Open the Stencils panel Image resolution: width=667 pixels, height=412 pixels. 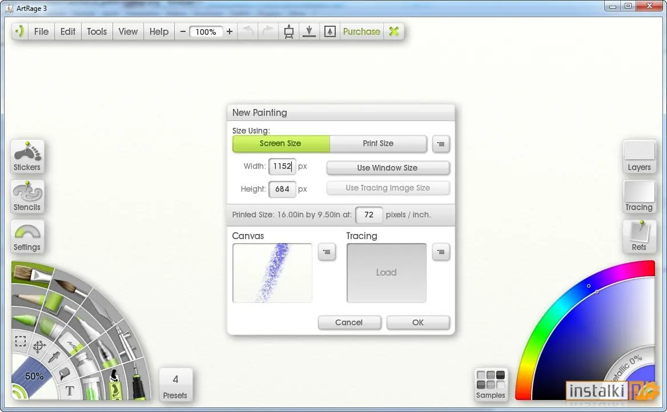coord(27,196)
